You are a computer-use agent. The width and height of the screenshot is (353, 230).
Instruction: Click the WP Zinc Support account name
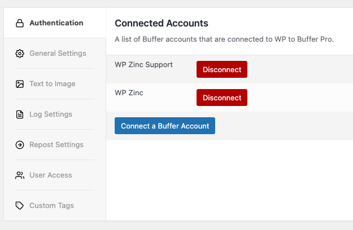143,65
